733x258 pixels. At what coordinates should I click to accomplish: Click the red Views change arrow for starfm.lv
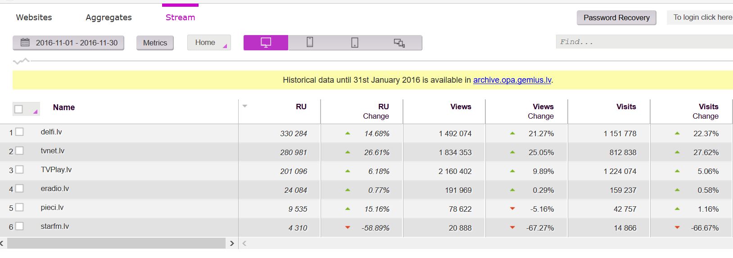512,227
